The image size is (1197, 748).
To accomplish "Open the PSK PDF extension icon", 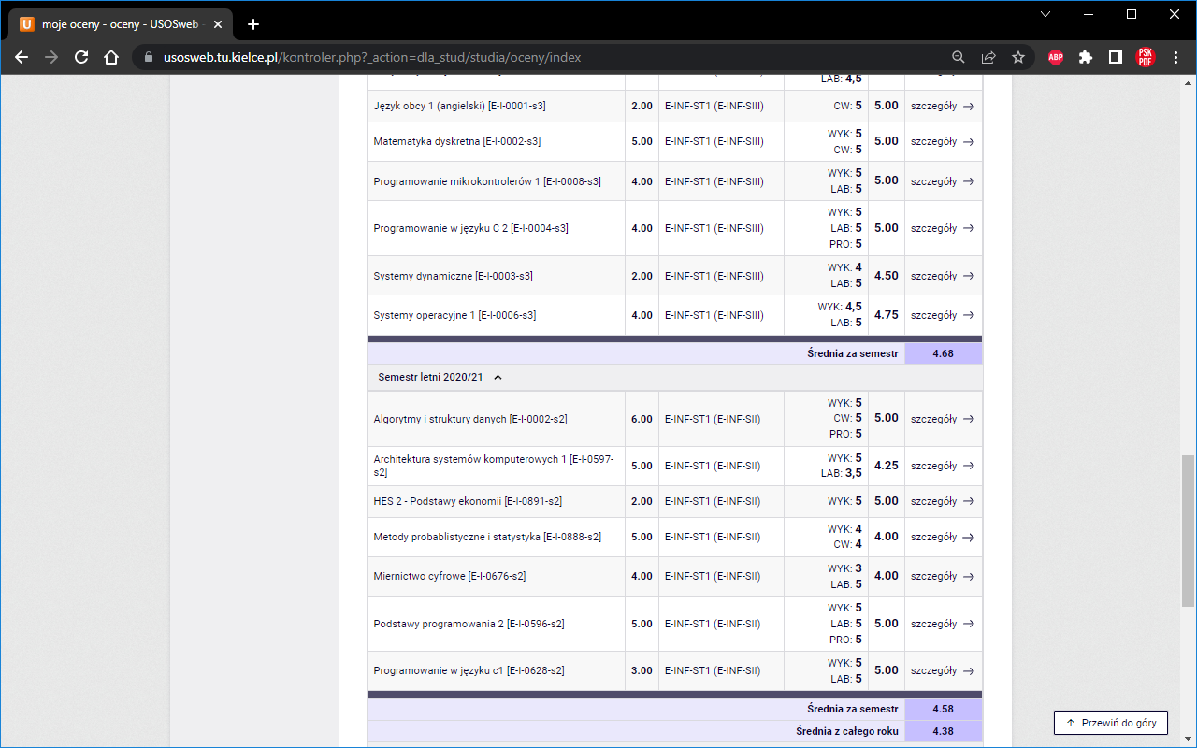I will (x=1146, y=57).
